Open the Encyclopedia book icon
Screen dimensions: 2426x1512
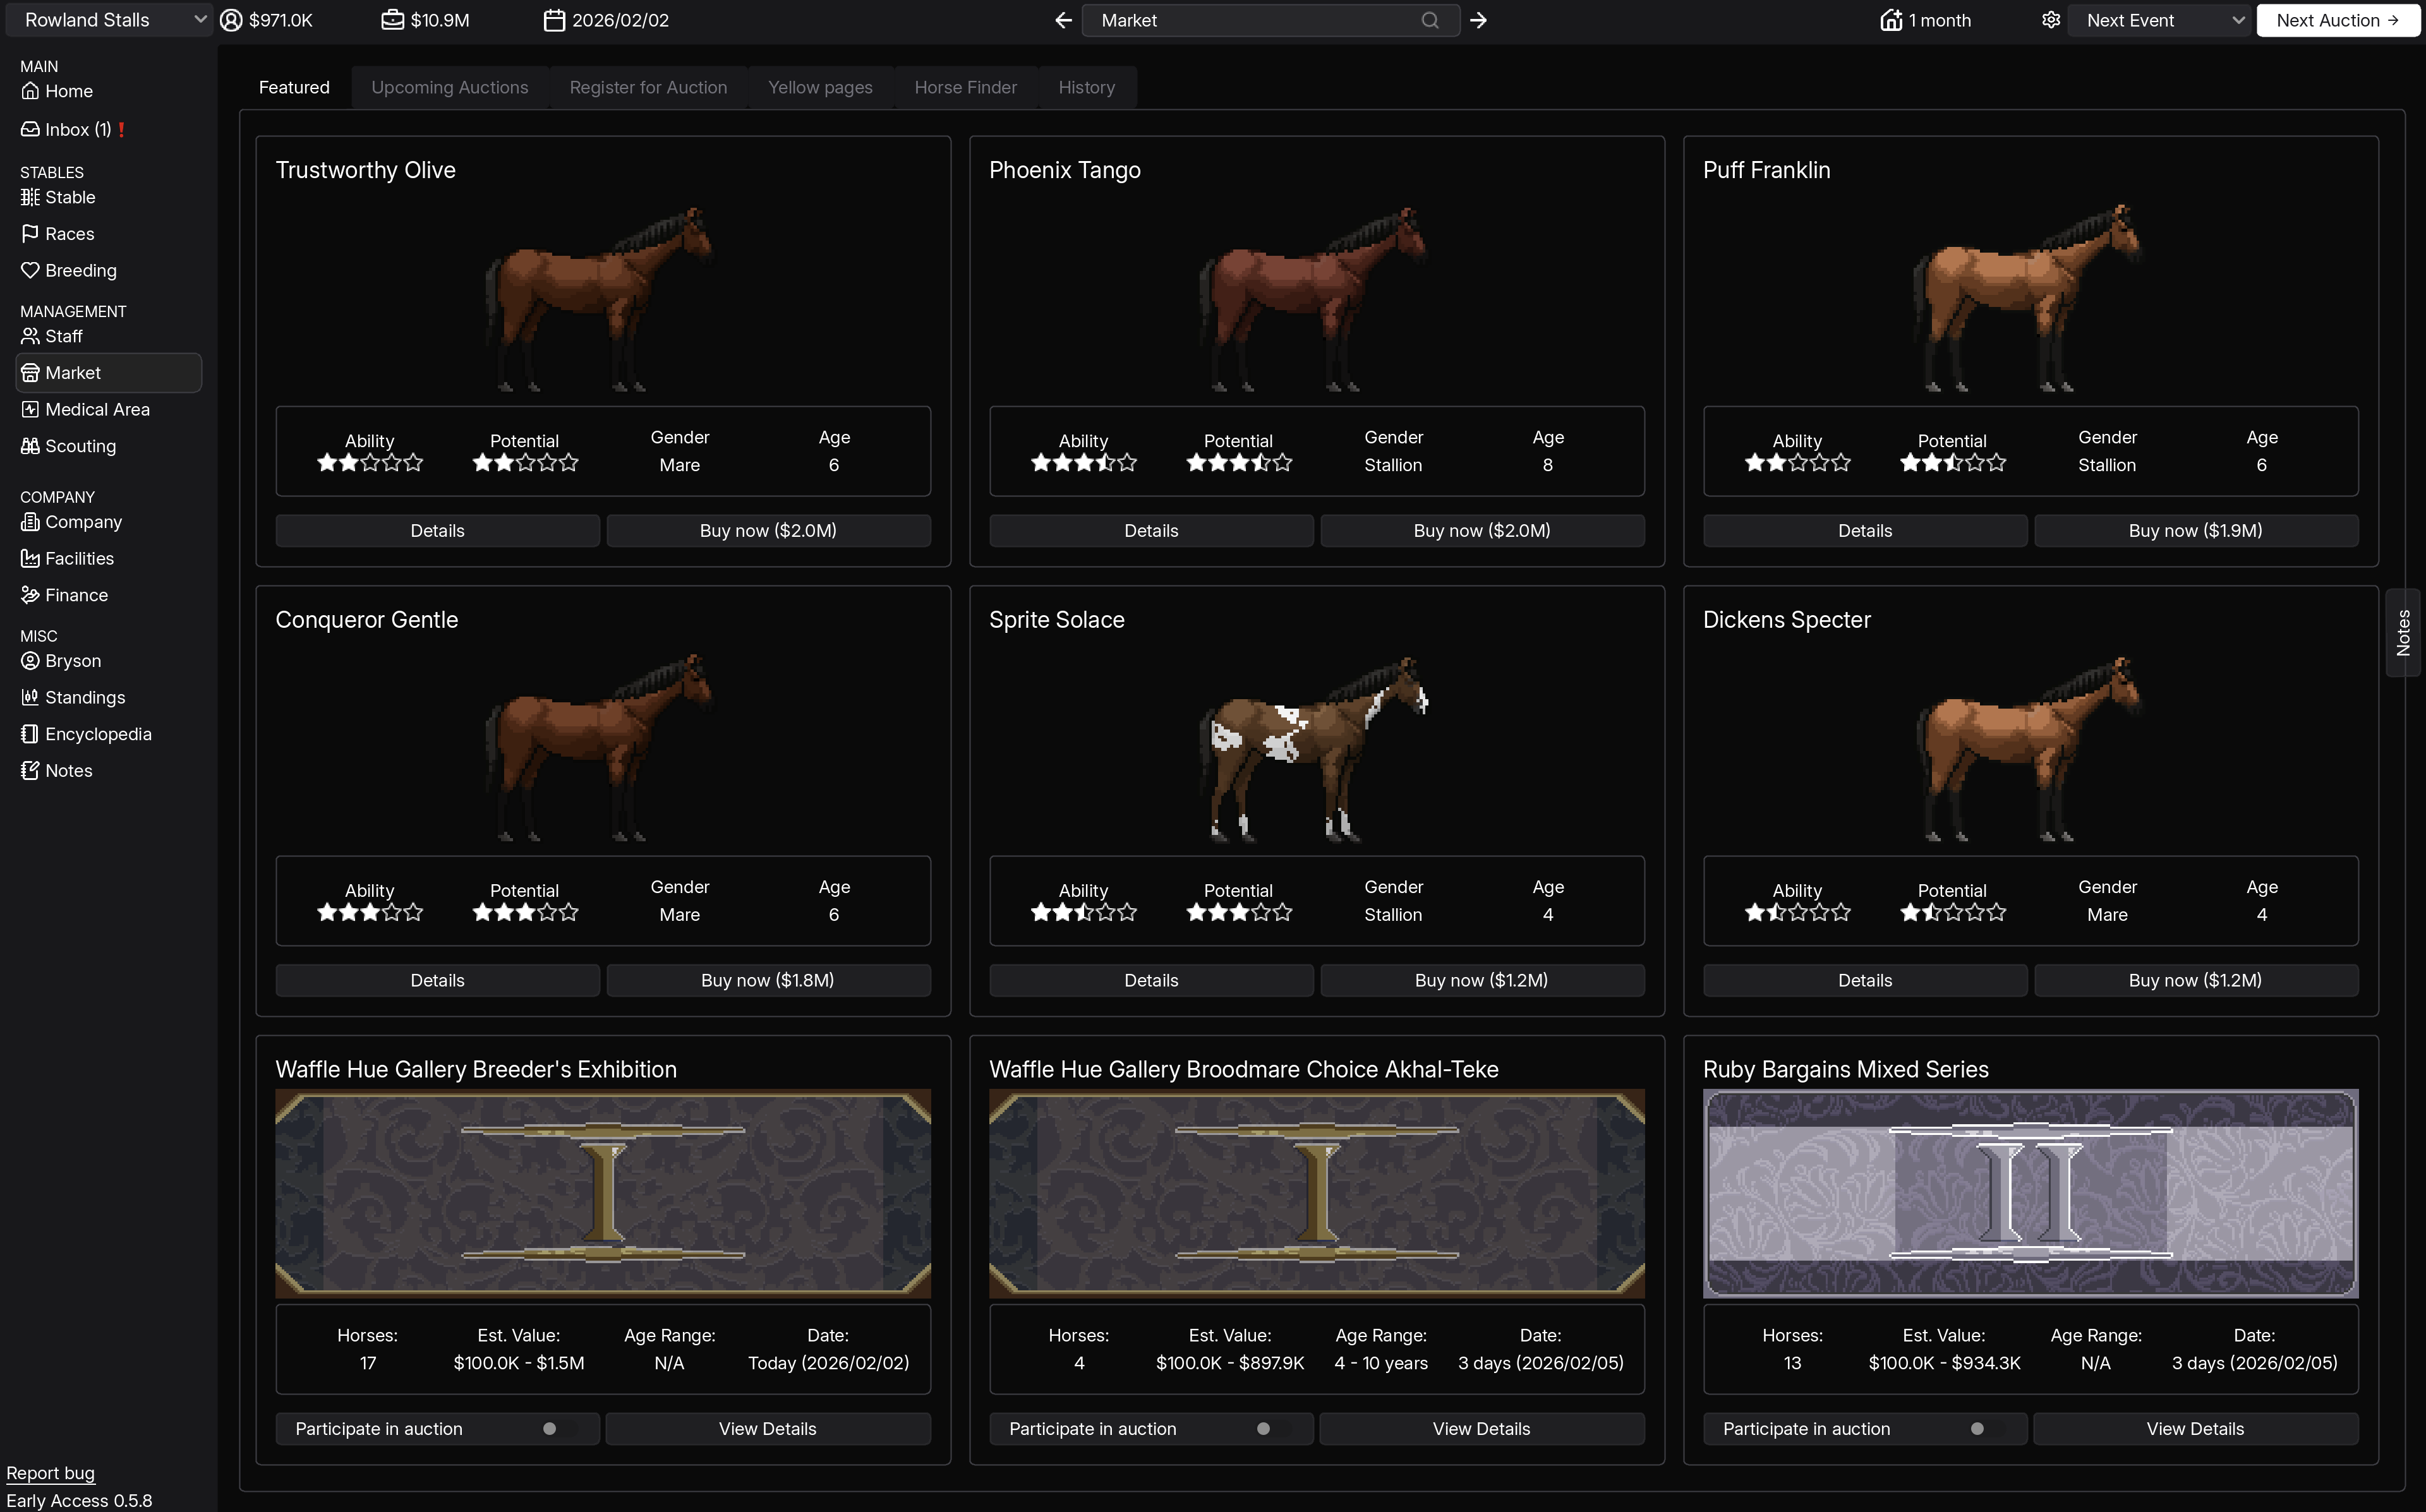(30, 734)
